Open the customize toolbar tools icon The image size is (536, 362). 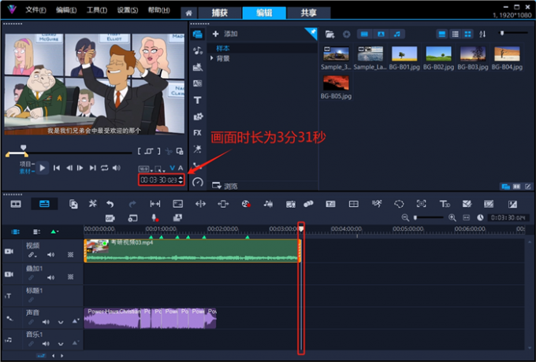93,204
